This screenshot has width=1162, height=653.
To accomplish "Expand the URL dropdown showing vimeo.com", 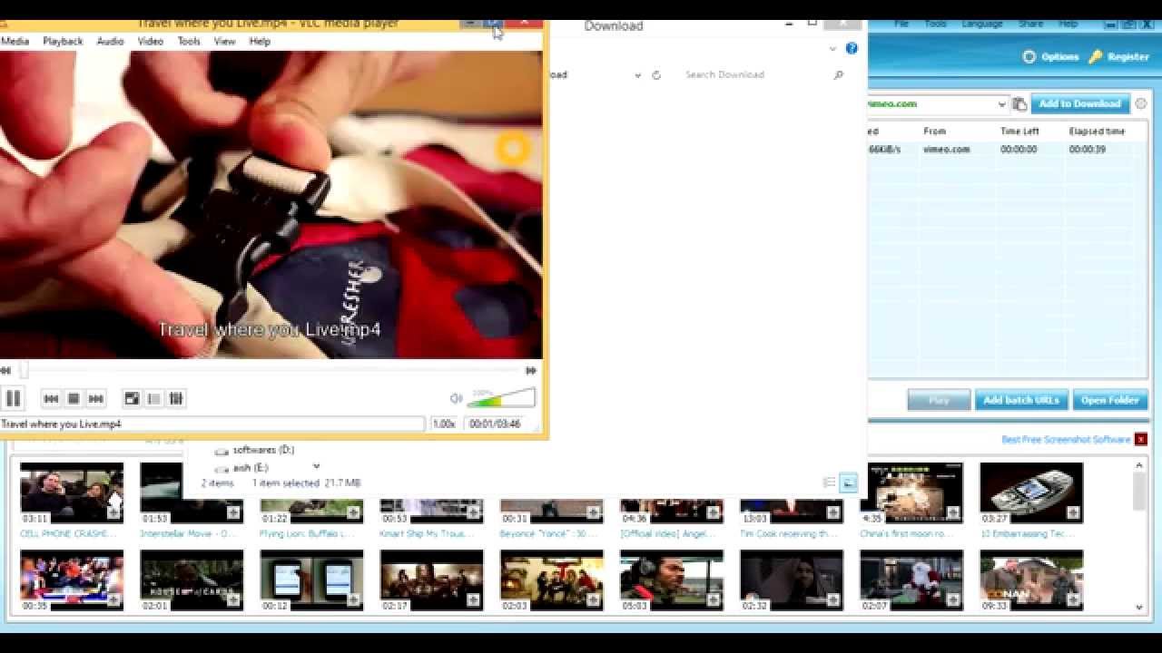I will tap(1001, 104).
